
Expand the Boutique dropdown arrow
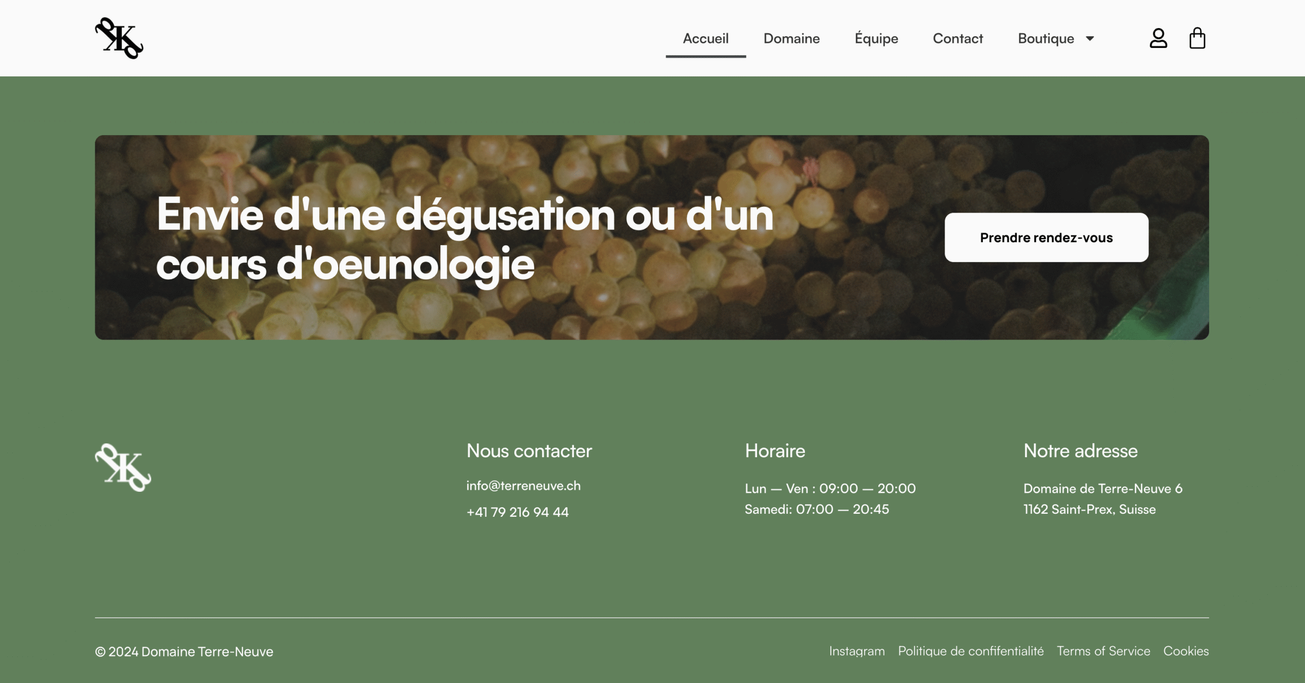coord(1090,39)
